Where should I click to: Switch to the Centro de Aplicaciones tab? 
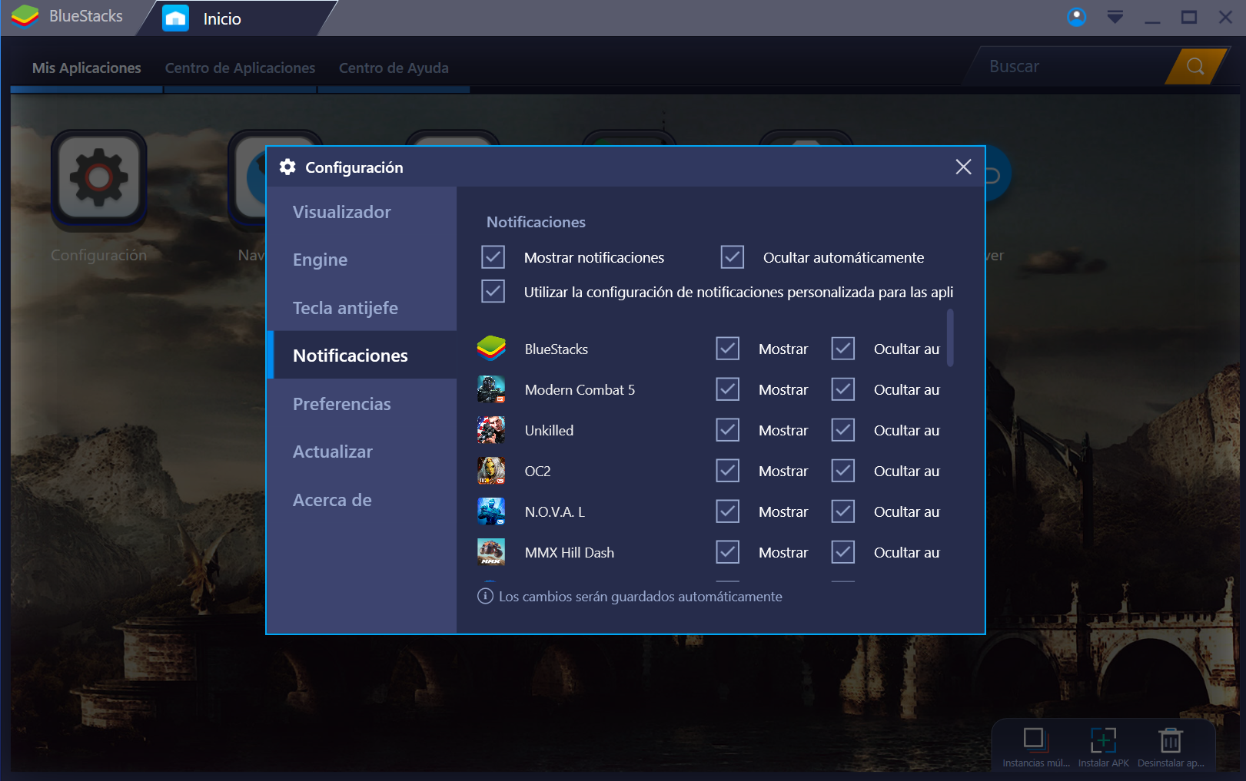tap(239, 68)
